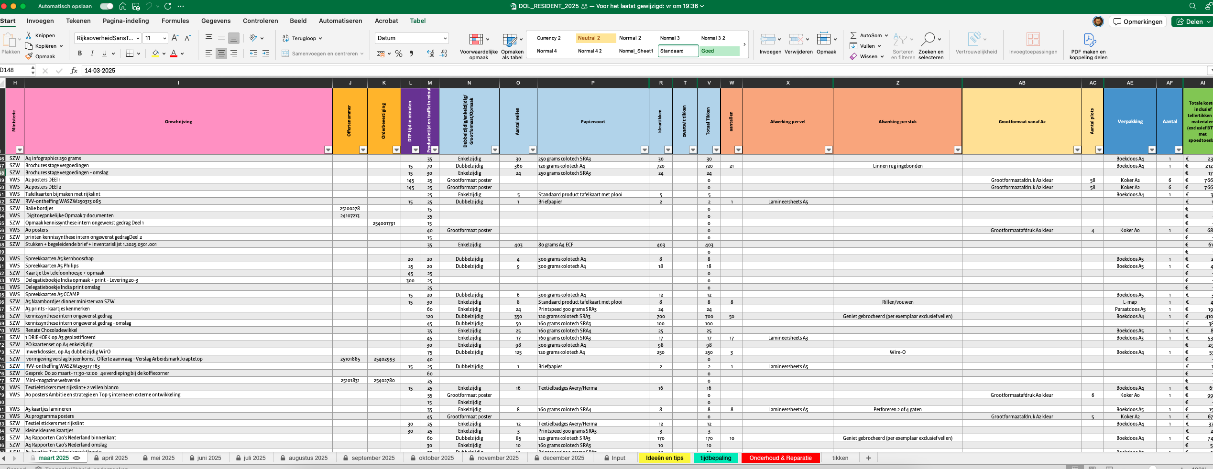This screenshot has width=1213, height=469.
Task: Toggle bottom vertical alignment
Action: coord(234,38)
